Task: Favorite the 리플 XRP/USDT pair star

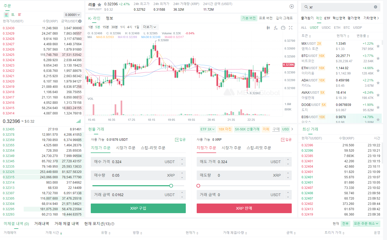Action: tap(99, 5)
